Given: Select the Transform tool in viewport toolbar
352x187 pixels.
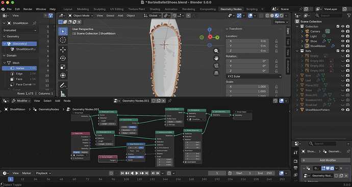Looking at the screenshot, I should point(63,75).
